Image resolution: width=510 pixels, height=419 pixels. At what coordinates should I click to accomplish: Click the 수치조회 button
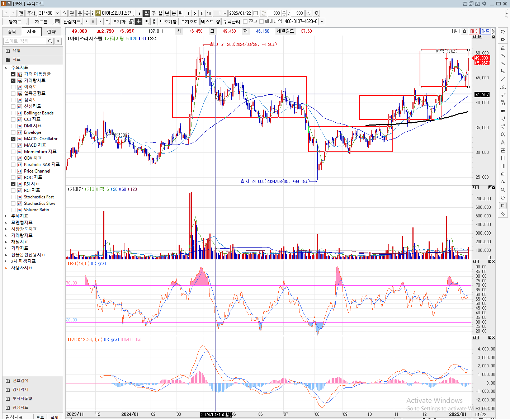(189, 22)
